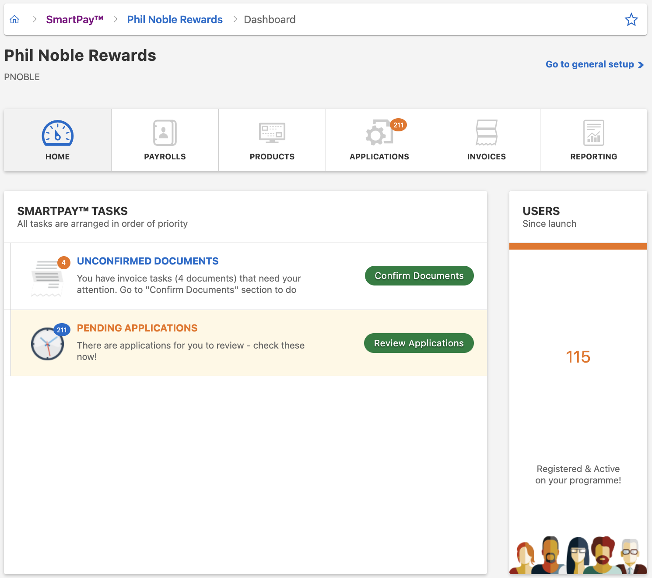
Task: Click the pending applications clock icon
Action: pyautogui.click(x=47, y=344)
